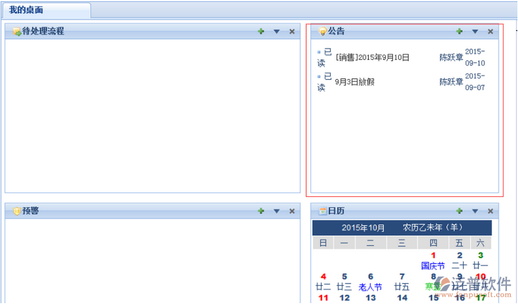Select October 6 老人节 in calendar
Image resolution: width=518 pixels, height=305 pixels.
pyautogui.click(x=370, y=282)
